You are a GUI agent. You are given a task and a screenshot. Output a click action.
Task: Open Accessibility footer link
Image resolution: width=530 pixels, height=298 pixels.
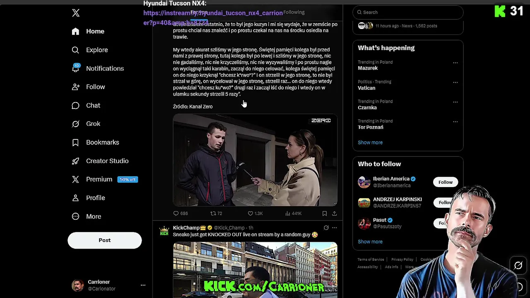368,267
